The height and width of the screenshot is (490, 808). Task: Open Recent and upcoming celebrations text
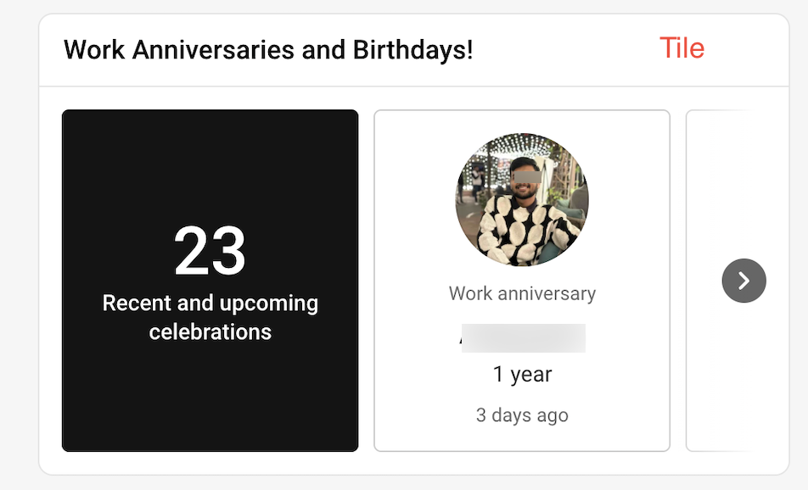[210, 317]
